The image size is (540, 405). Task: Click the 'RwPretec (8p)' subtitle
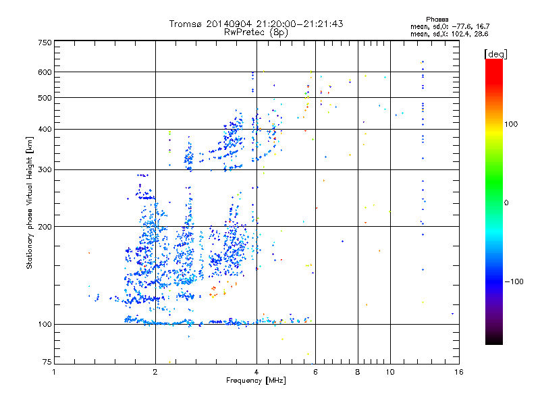pyautogui.click(x=256, y=32)
